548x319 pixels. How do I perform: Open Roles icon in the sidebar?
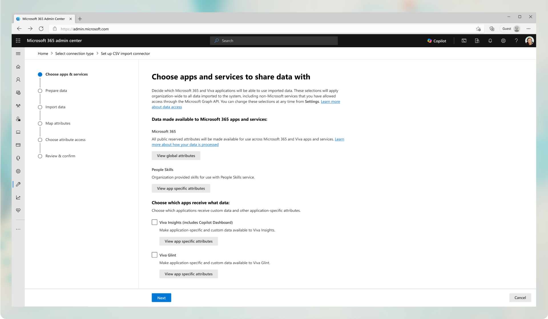tap(18, 119)
